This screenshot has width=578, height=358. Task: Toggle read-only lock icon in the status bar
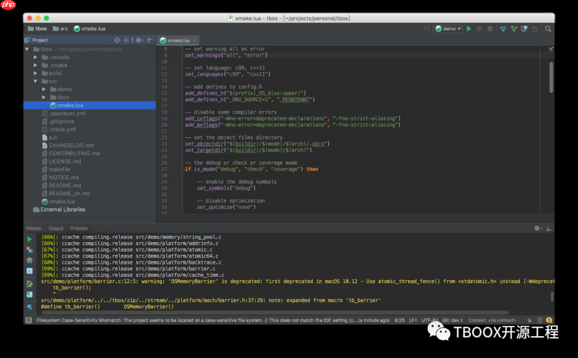(x=529, y=321)
